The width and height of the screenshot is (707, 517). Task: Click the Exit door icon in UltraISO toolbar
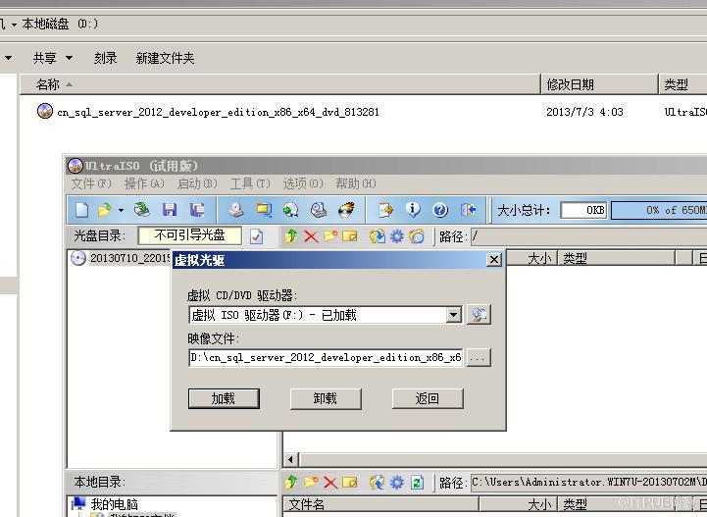468,210
